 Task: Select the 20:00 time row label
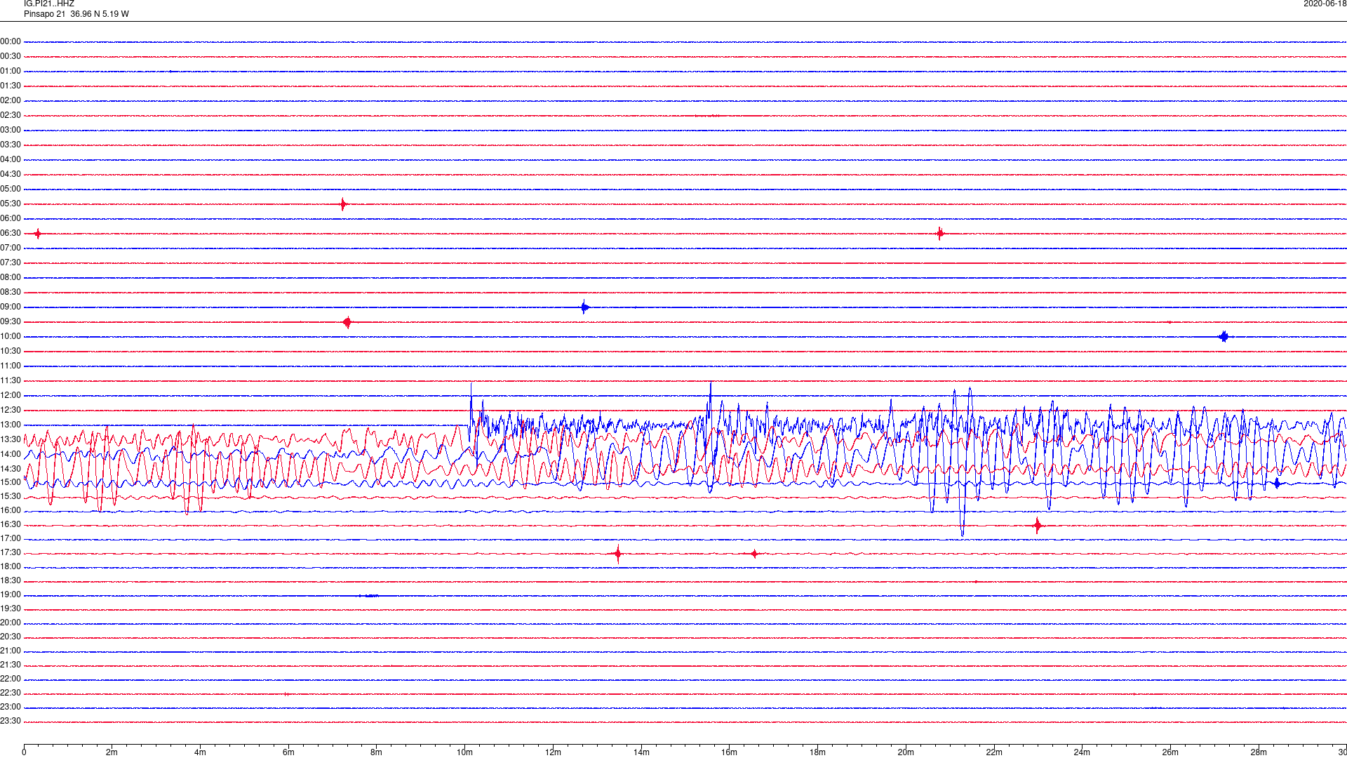pyautogui.click(x=11, y=623)
